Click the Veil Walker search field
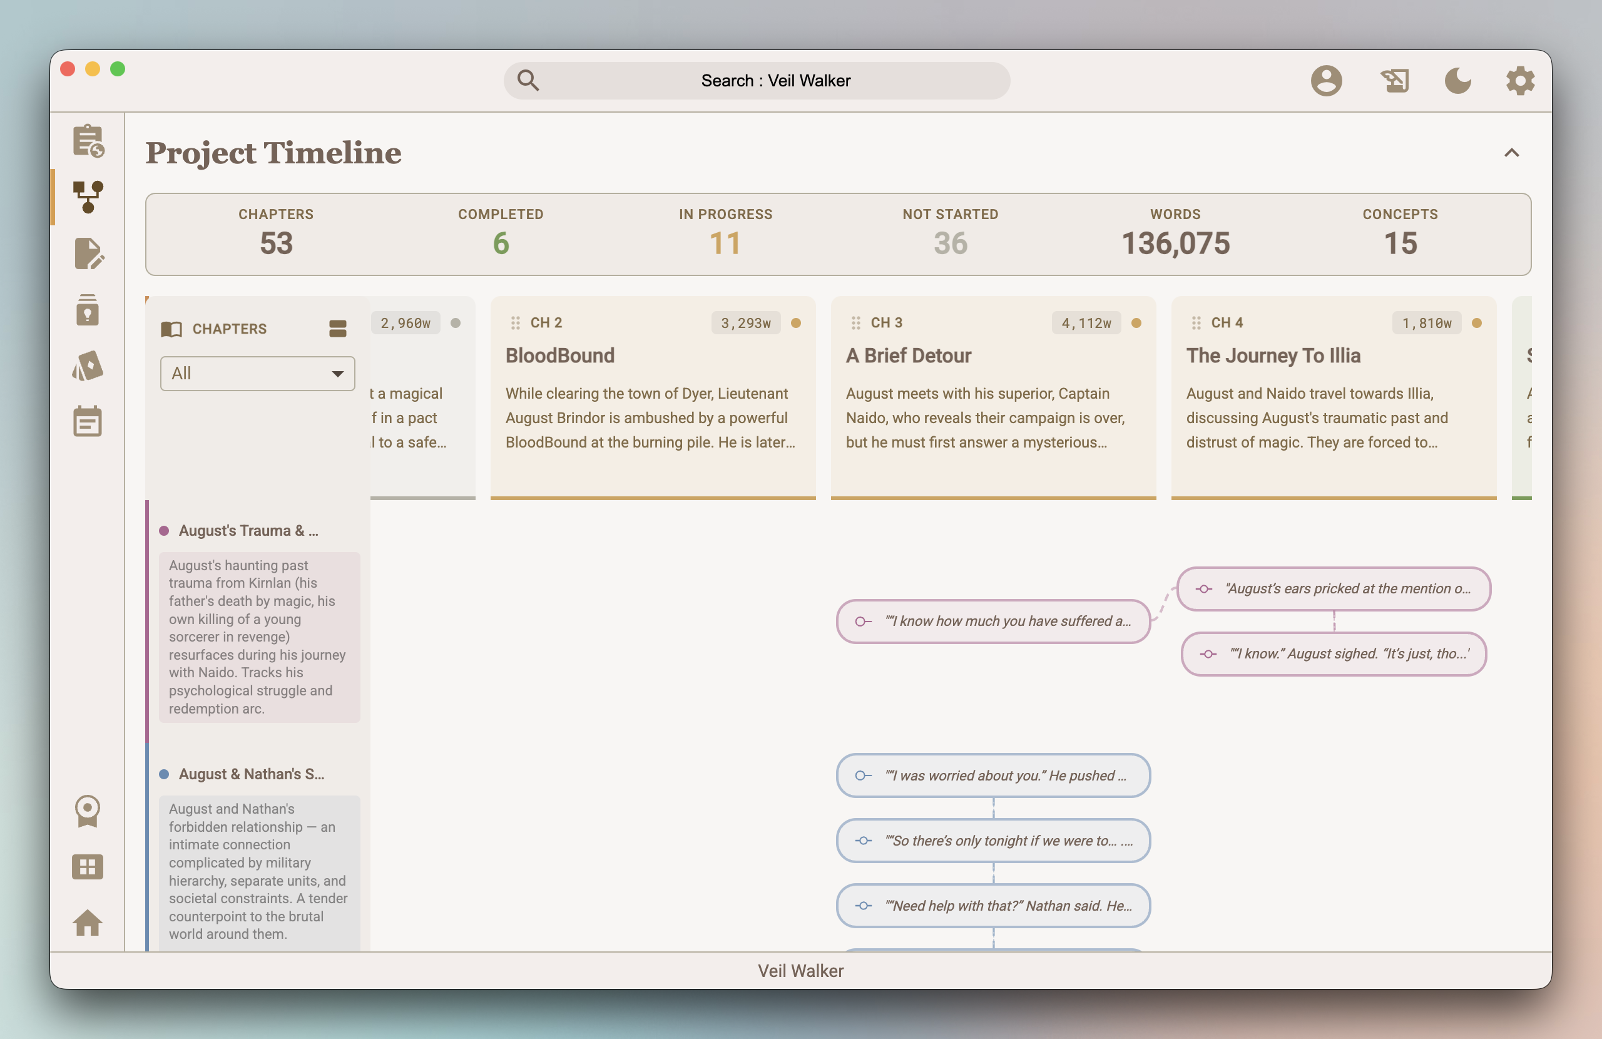 [x=756, y=80]
